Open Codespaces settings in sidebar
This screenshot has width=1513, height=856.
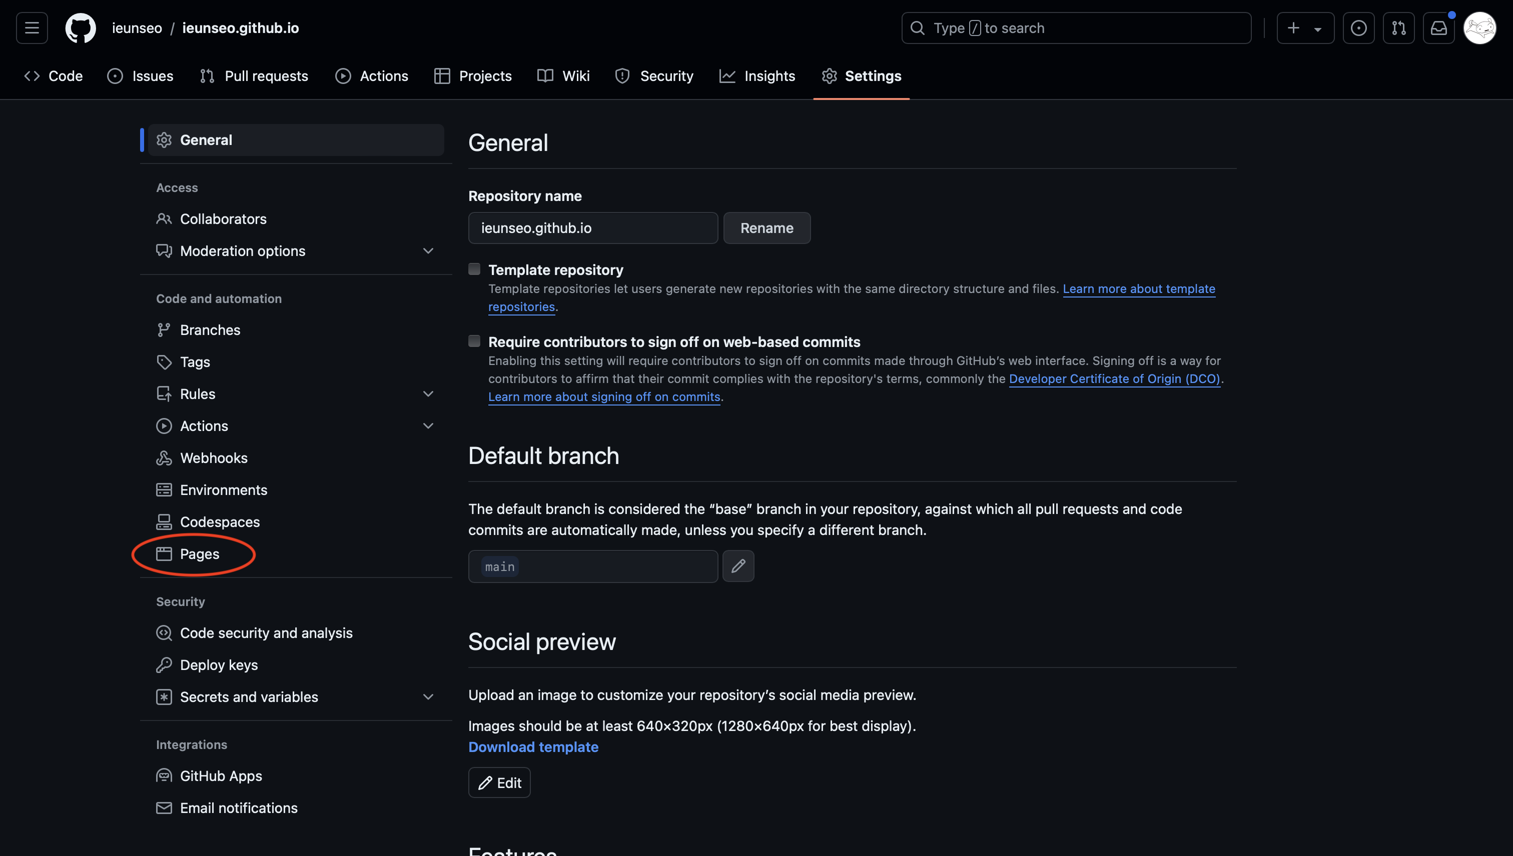pyautogui.click(x=296, y=522)
